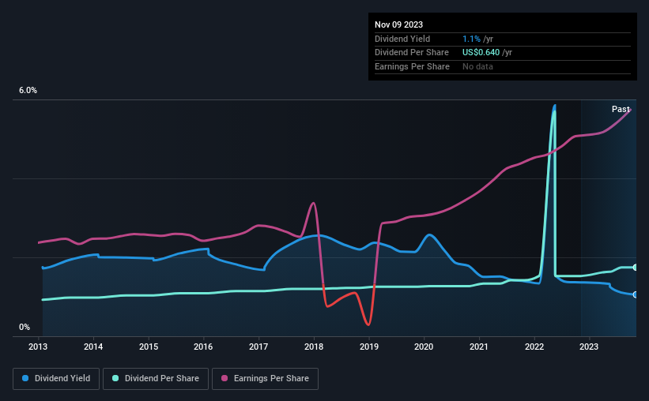Click the 2018 year axis label
Screen dimensions: 649x401
click(x=314, y=347)
